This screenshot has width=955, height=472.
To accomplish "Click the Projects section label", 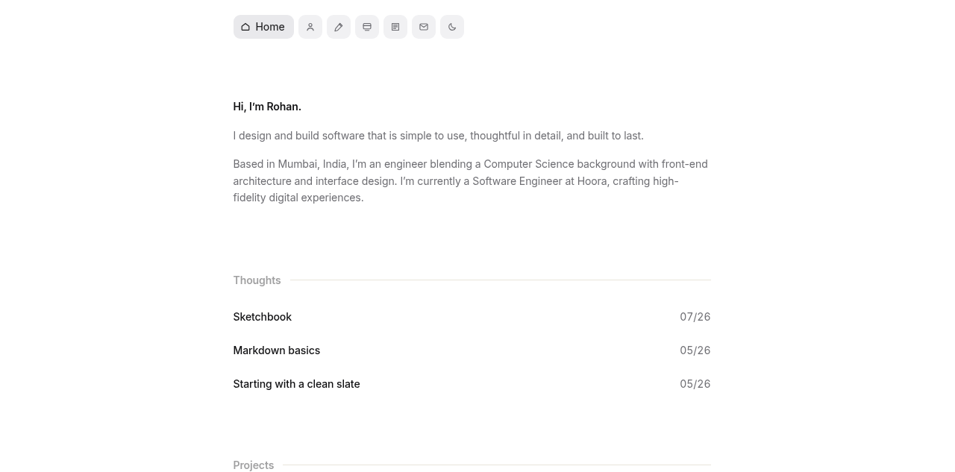I will pyautogui.click(x=254, y=465).
